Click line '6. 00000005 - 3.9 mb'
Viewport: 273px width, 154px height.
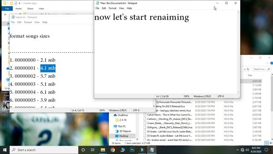pyautogui.click(x=32, y=100)
